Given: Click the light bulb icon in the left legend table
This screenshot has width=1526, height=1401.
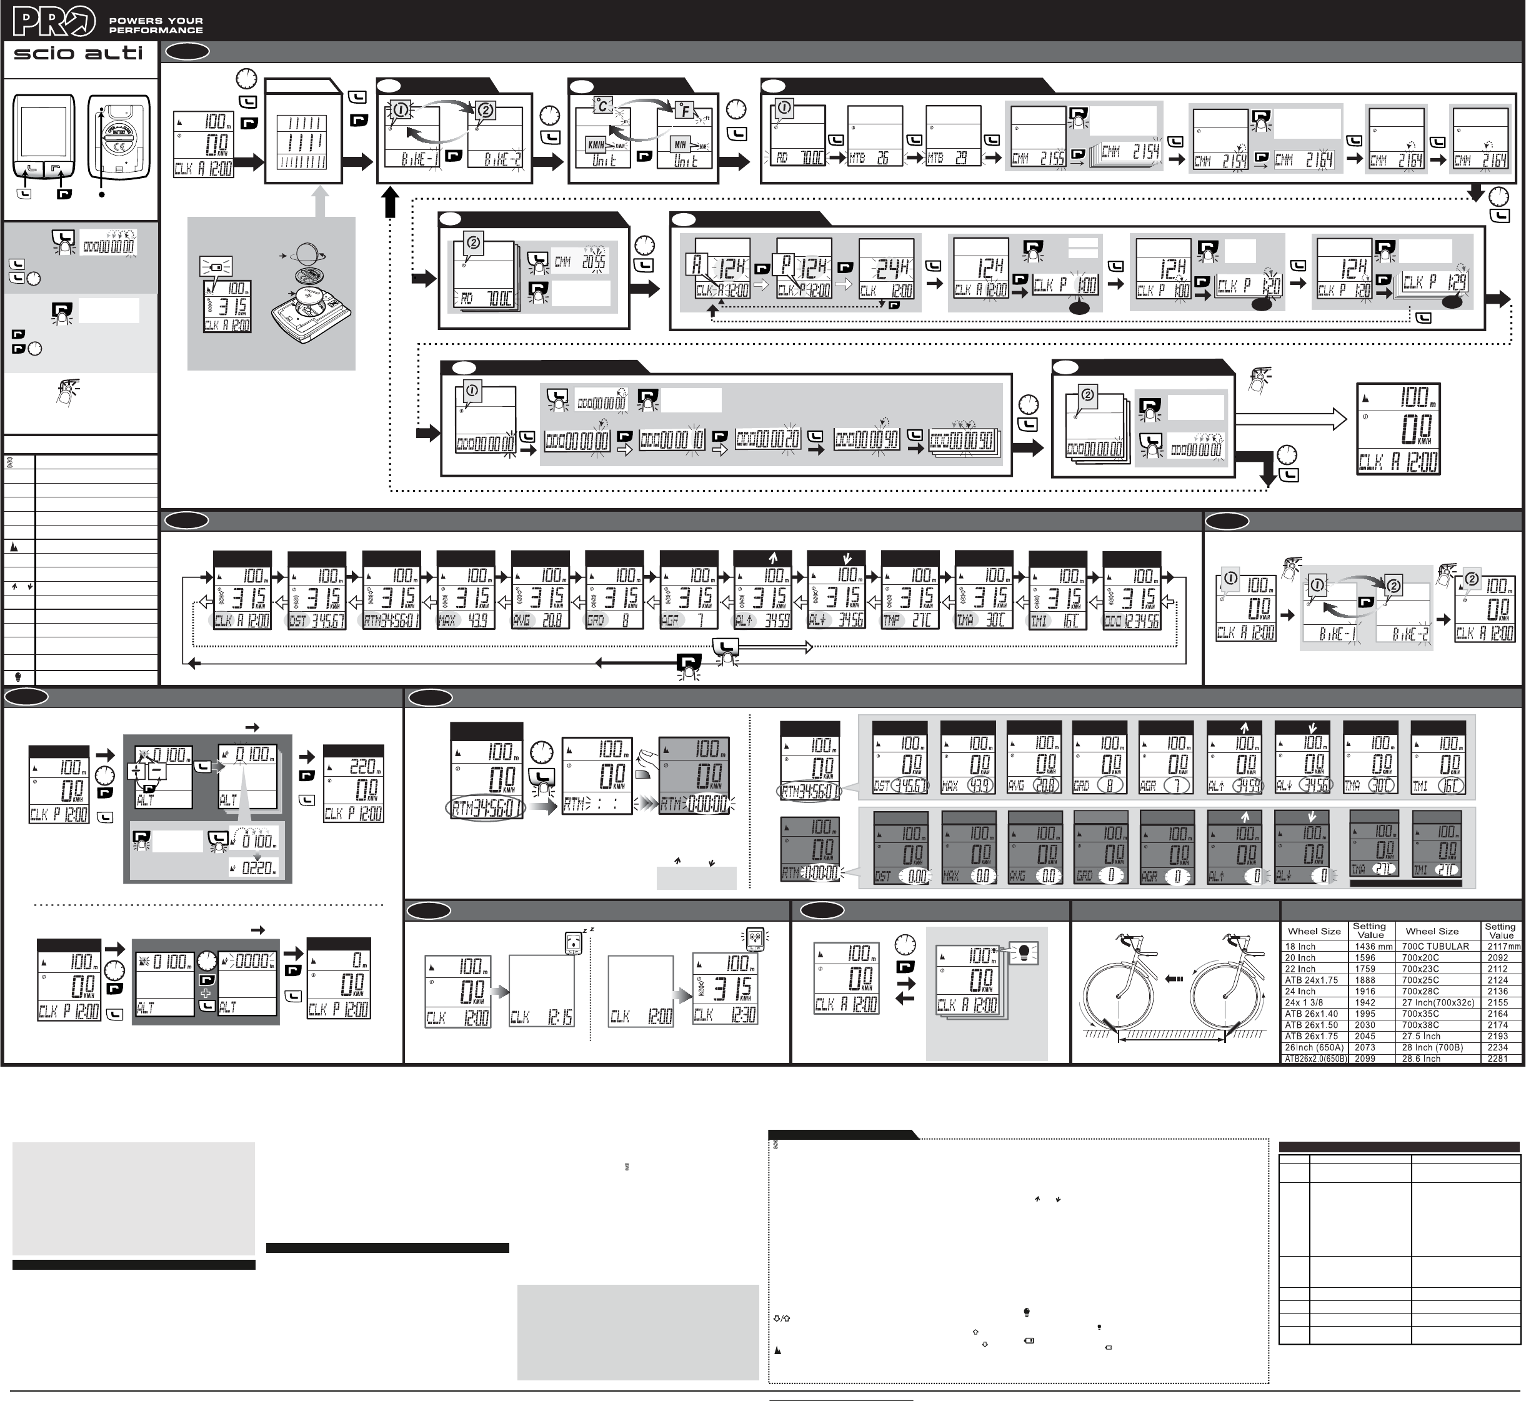Looking at the screenshot, I should click(x=18, y=676).
